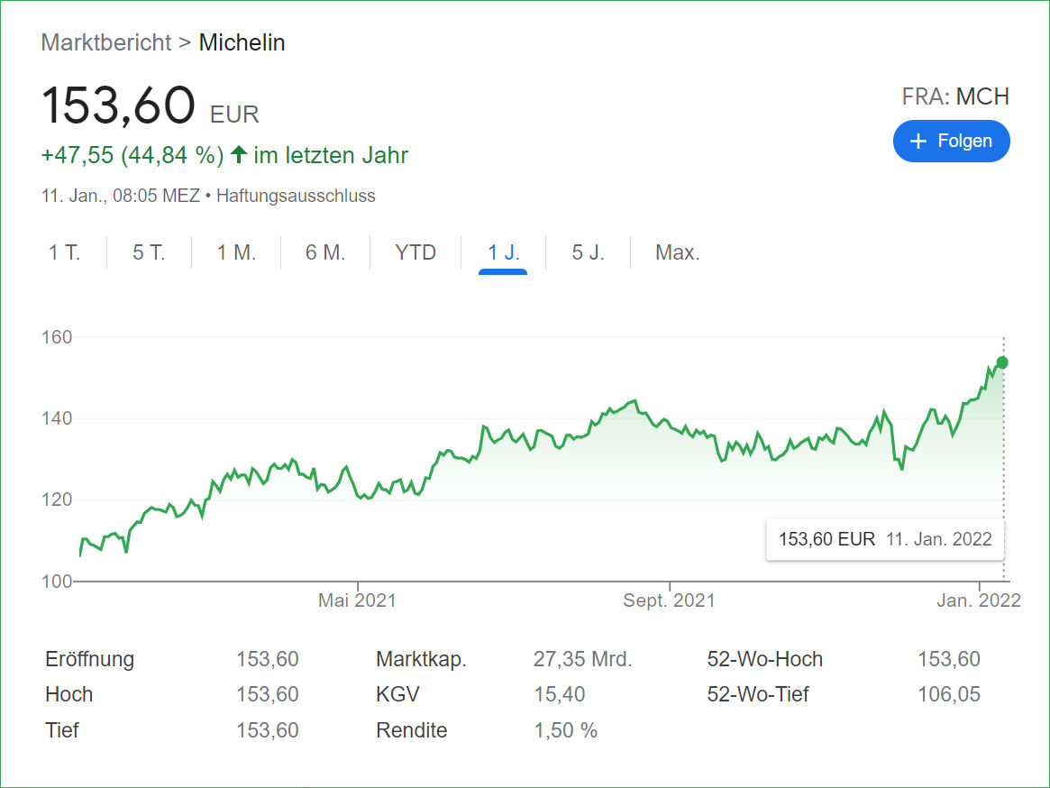Follow Michelin with the Folgen button
This screenshot has width=1050, height=788.
click(951, 141)
